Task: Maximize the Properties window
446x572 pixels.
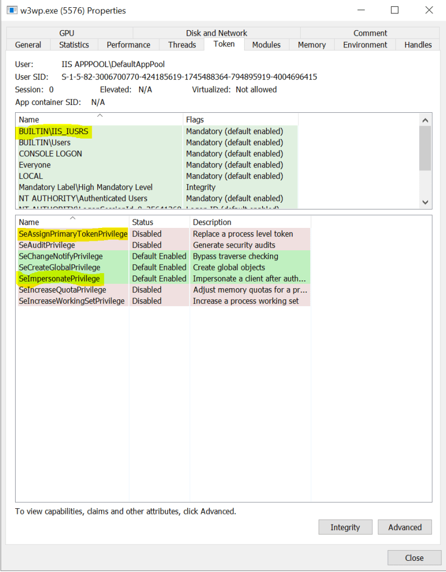Action: [395, 10]
